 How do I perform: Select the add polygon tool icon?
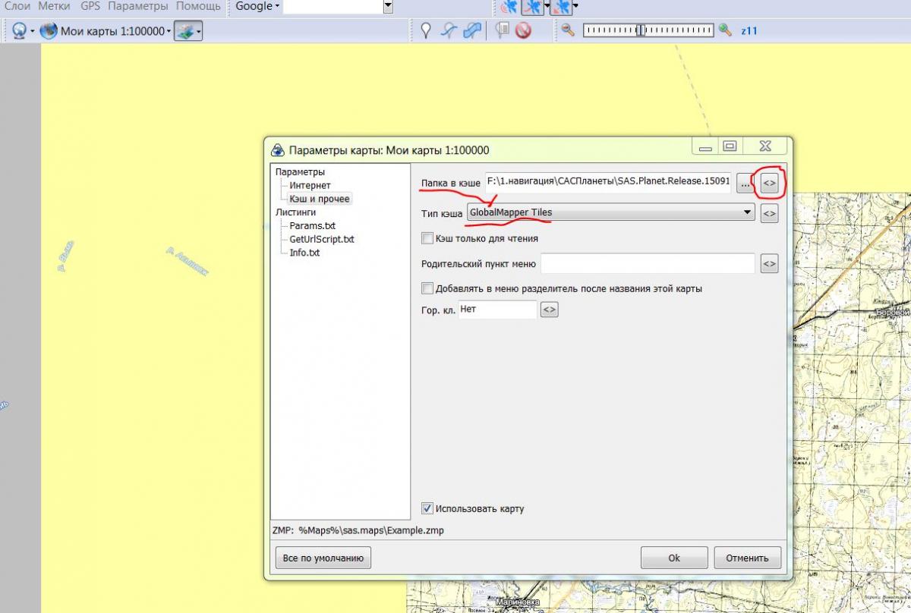click(472, 30)
